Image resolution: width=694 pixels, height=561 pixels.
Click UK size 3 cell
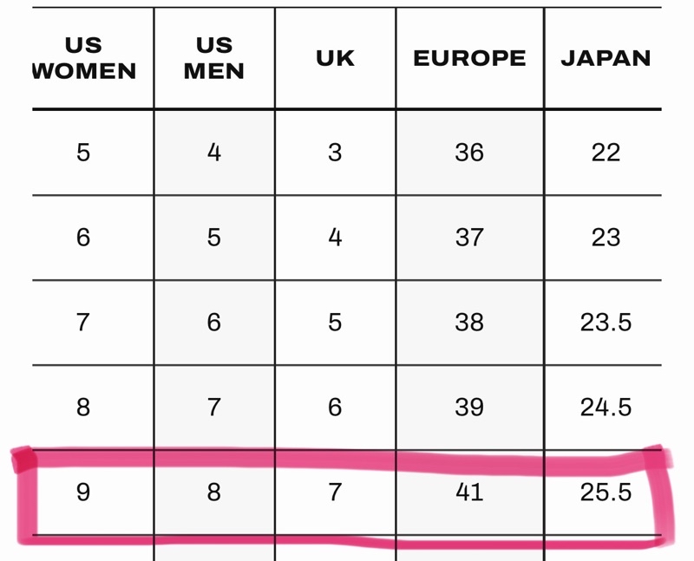[335, 153]
